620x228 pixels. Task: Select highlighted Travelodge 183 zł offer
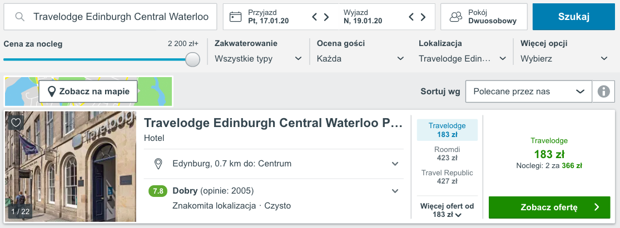[x=447, y=130]
